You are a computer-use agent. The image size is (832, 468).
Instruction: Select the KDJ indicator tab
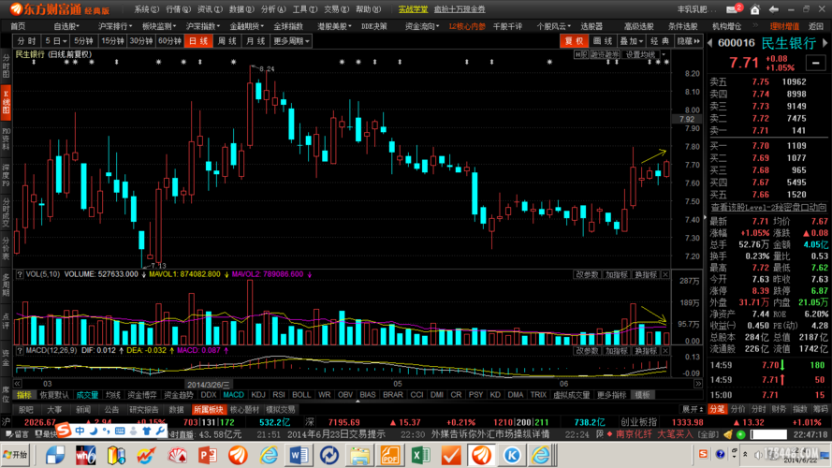(256, 395)
